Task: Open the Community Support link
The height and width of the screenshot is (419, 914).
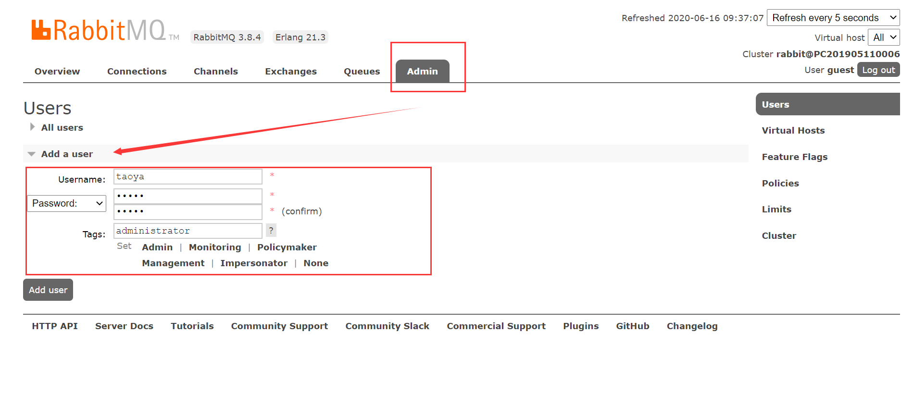Action: 279,326
